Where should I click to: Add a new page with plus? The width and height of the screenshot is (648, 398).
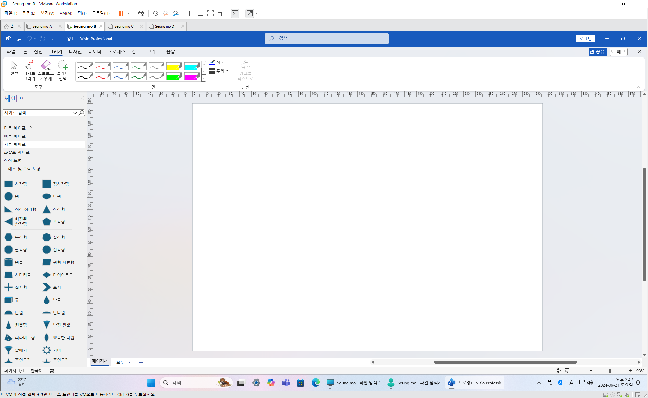click(141, 362)
